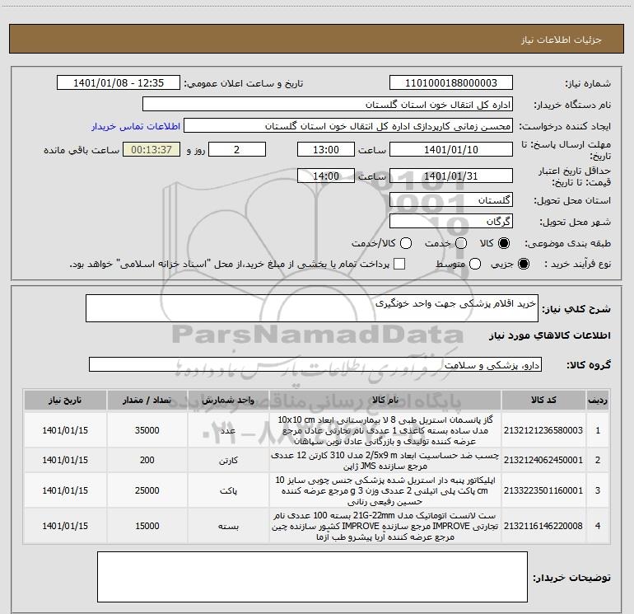Click the cotton applicator item description
Viewport: 634px width, 614px height.
point(385,490)
